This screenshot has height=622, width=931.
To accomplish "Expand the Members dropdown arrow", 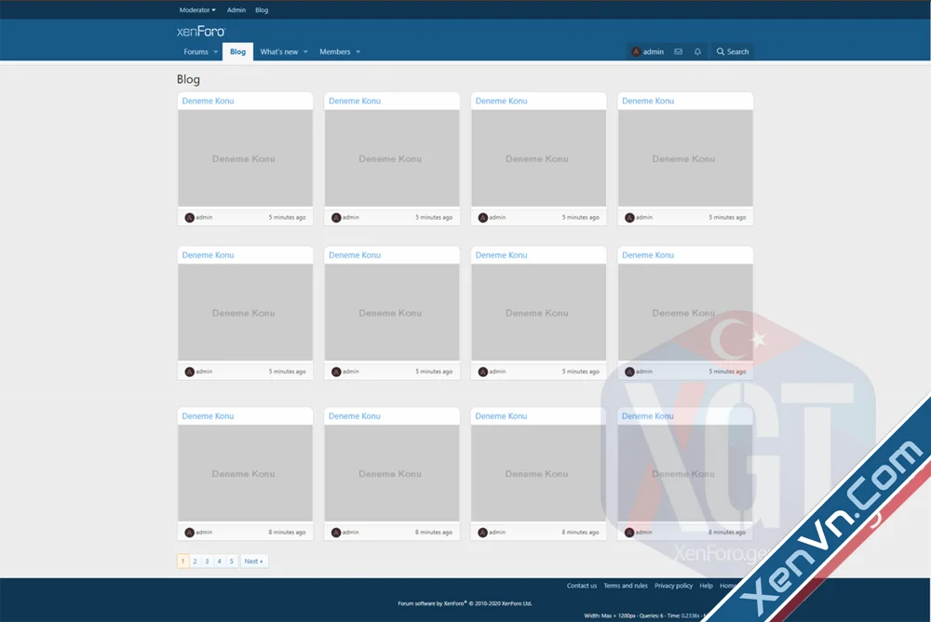I will [358, 51].
